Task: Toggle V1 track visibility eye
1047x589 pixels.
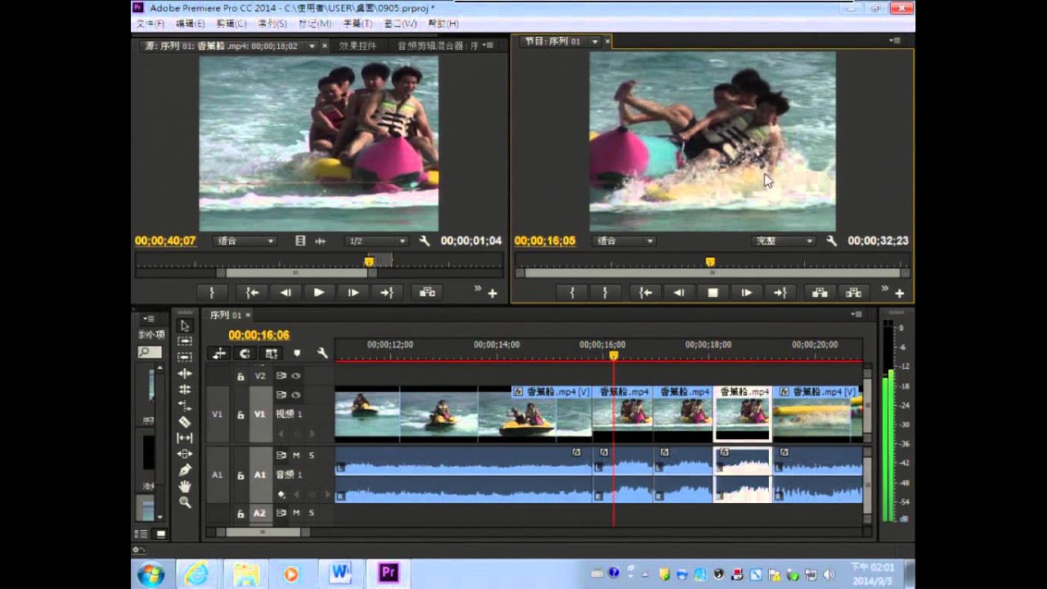Action: [296, 394]
